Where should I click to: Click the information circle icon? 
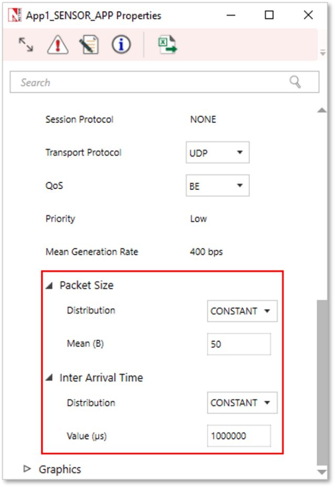coord(121,45)
